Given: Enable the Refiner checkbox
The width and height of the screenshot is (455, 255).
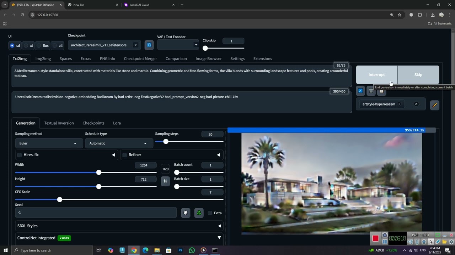Looking at the screenshot, I should click(124, 155).
